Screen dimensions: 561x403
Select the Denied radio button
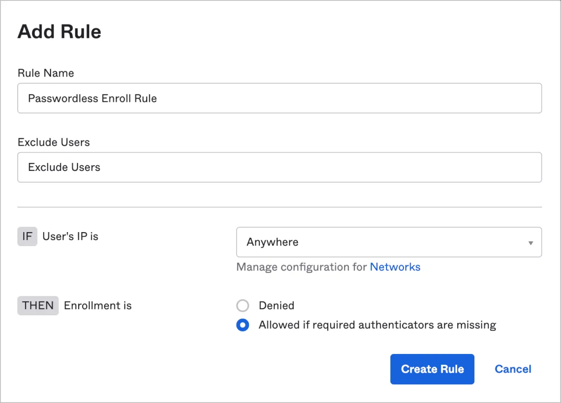click(243, 306)
